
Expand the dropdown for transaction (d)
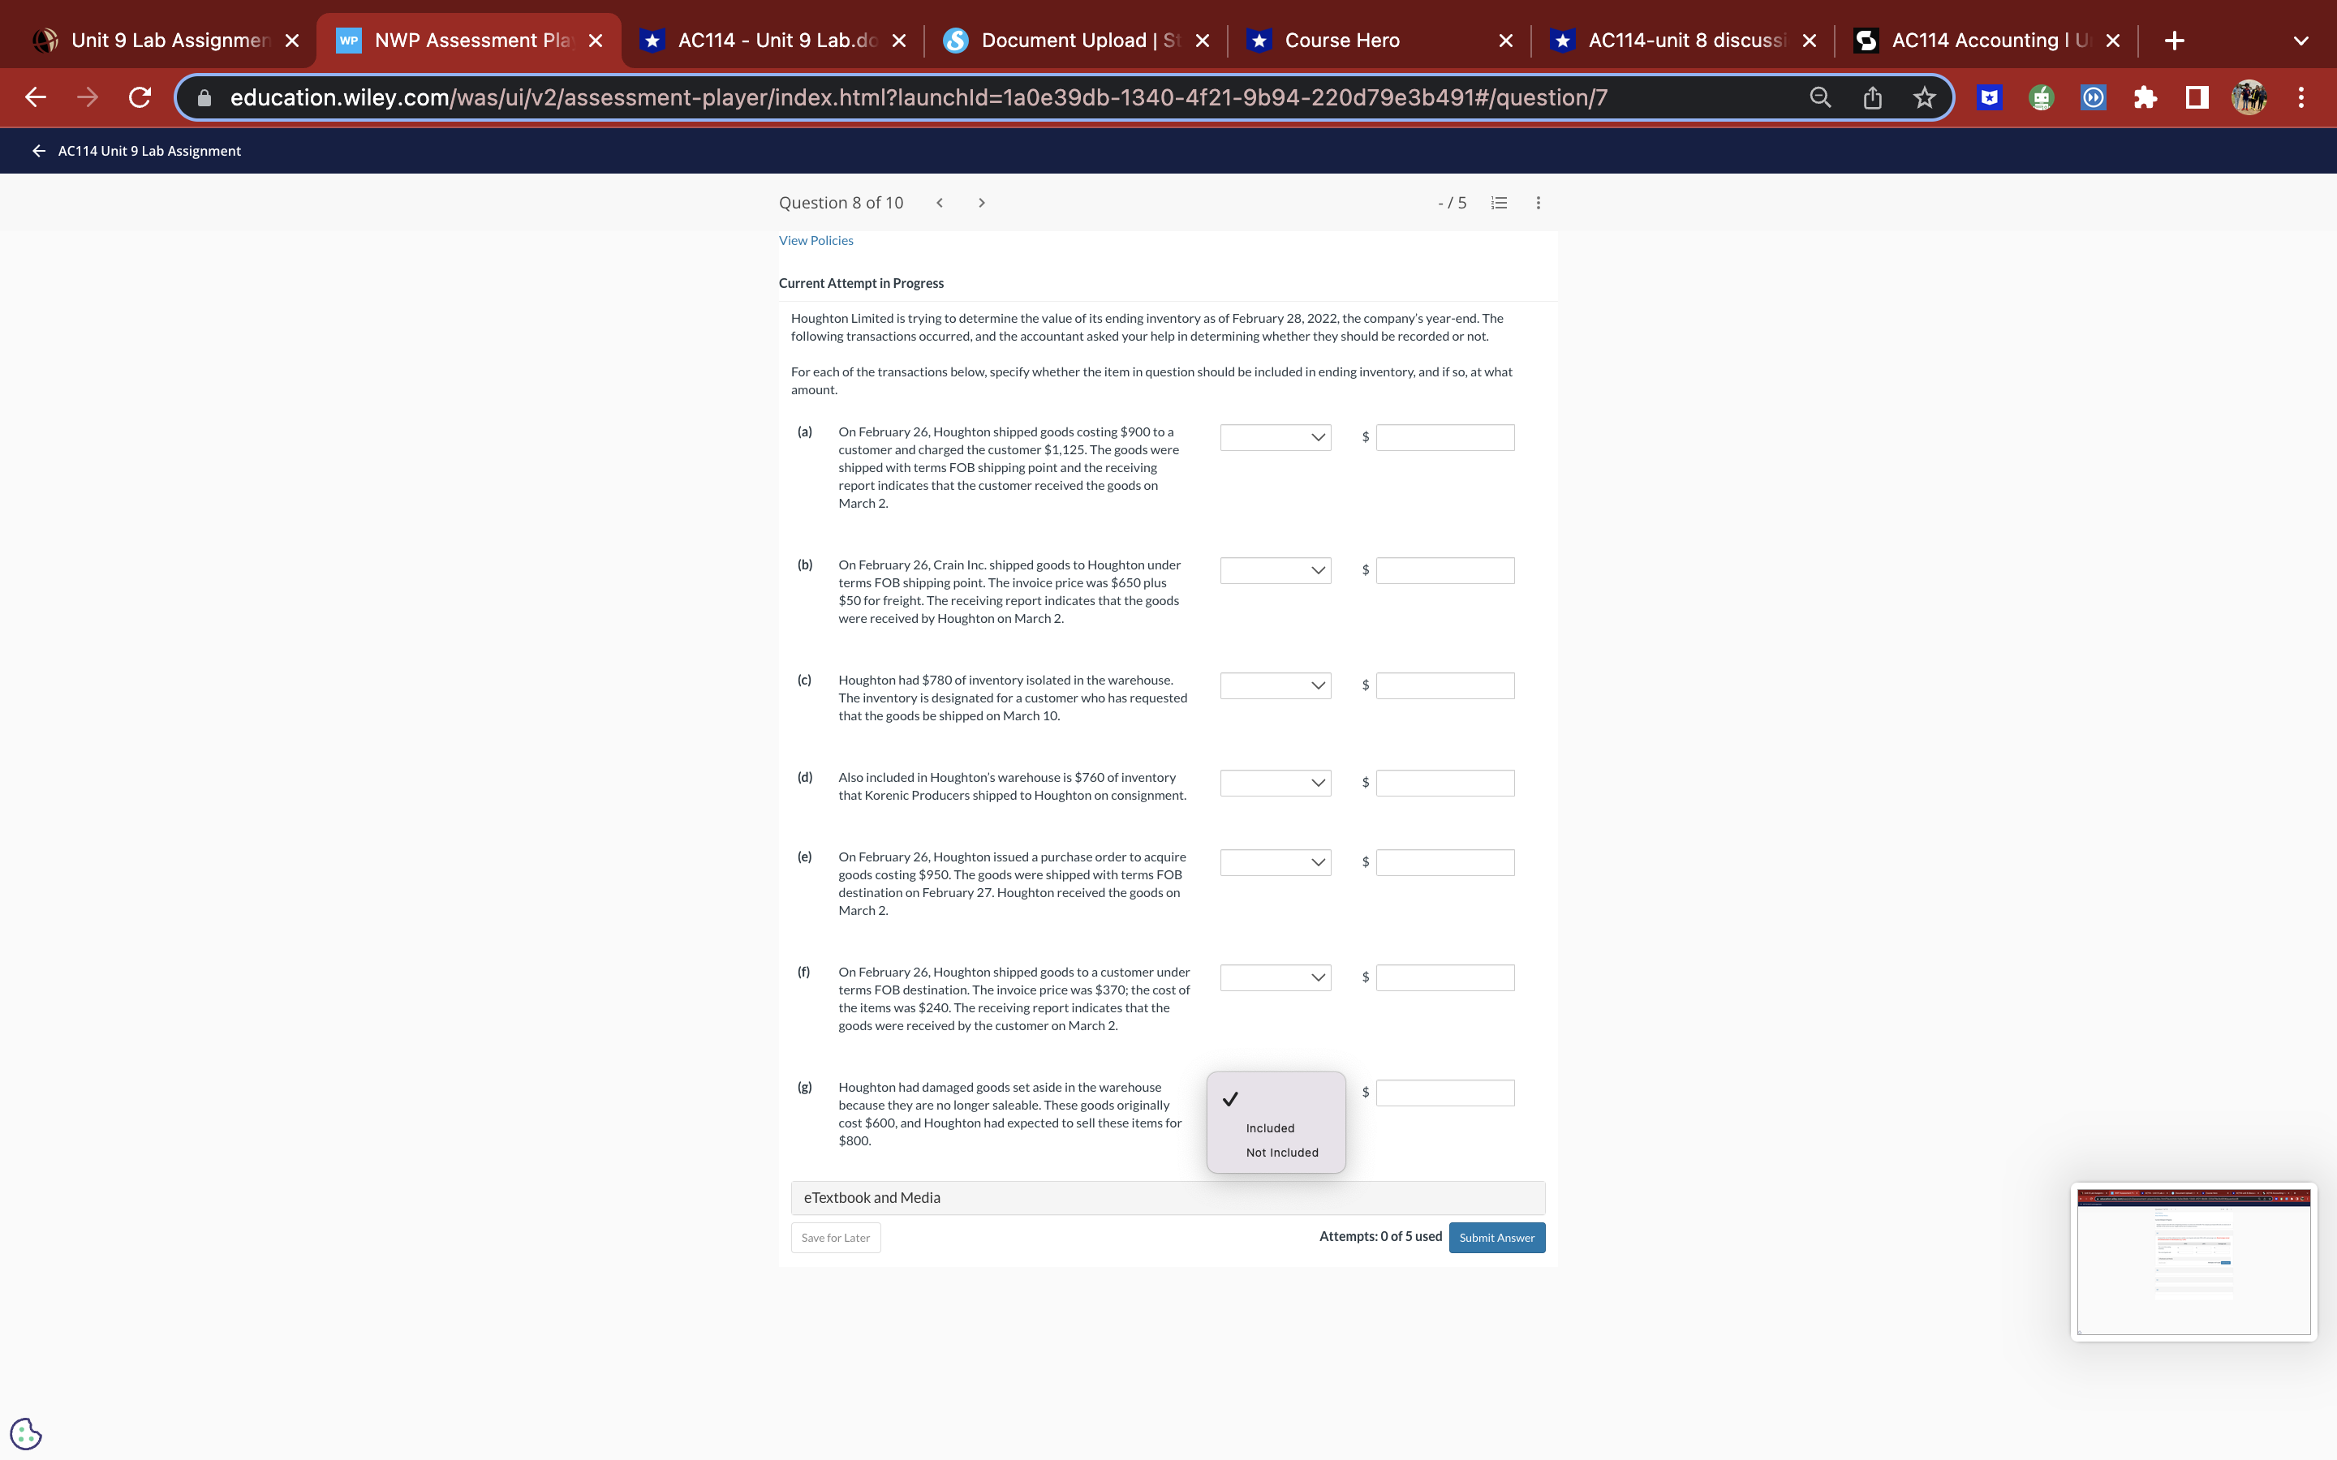pos(1275,783)
